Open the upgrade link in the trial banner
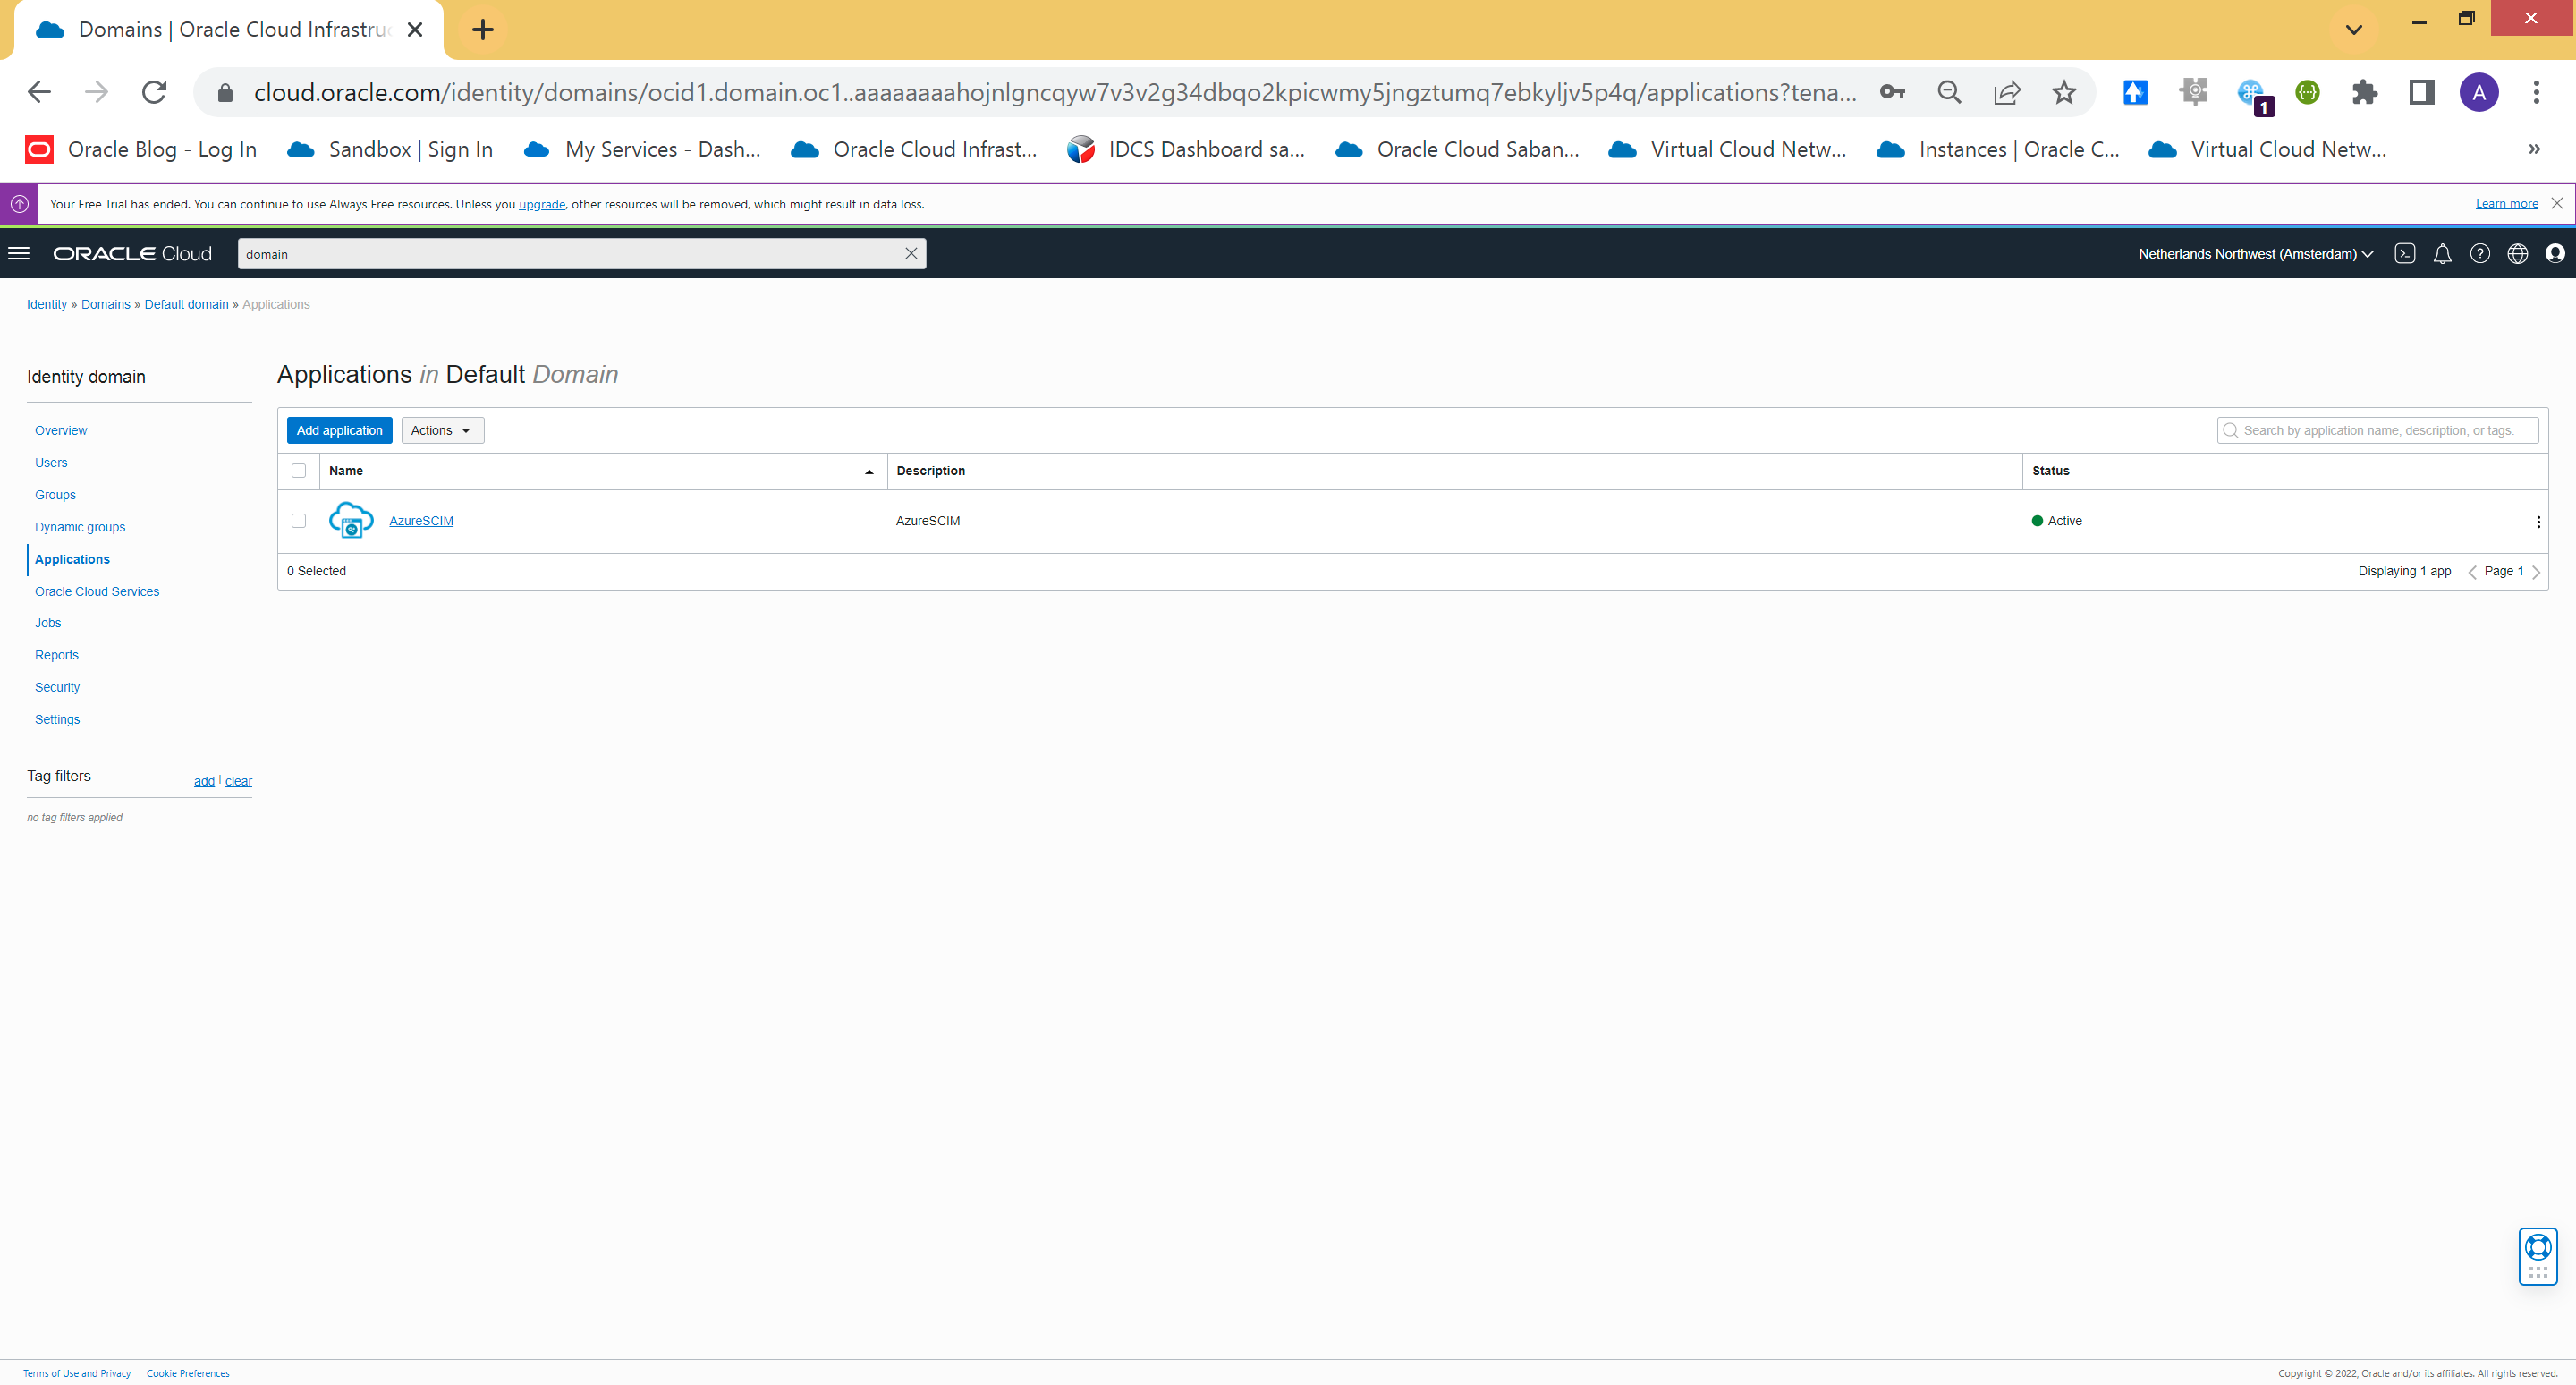2576x1385 pixels. 541,203
